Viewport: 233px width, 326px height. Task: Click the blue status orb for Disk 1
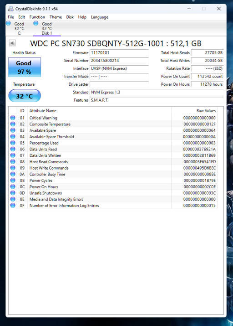pos(36,23)
